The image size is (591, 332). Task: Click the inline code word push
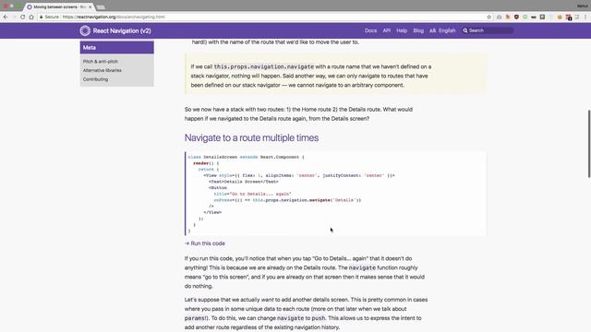tap(318, 318)
